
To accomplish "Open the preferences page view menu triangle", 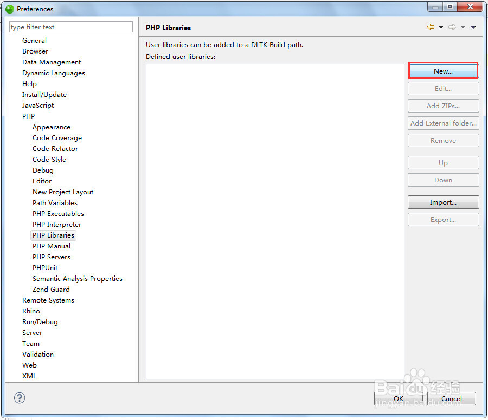I will (x=473, y=28).
